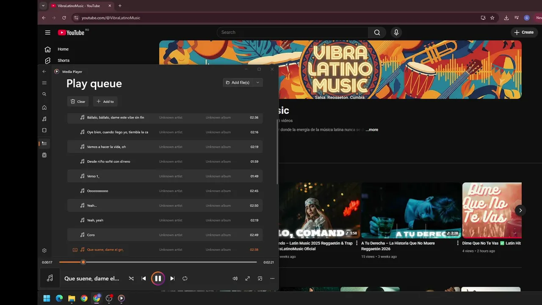Screen dimensions: 542x305
Task: Click YouTube search magnifier button
Action: point(377,32)
